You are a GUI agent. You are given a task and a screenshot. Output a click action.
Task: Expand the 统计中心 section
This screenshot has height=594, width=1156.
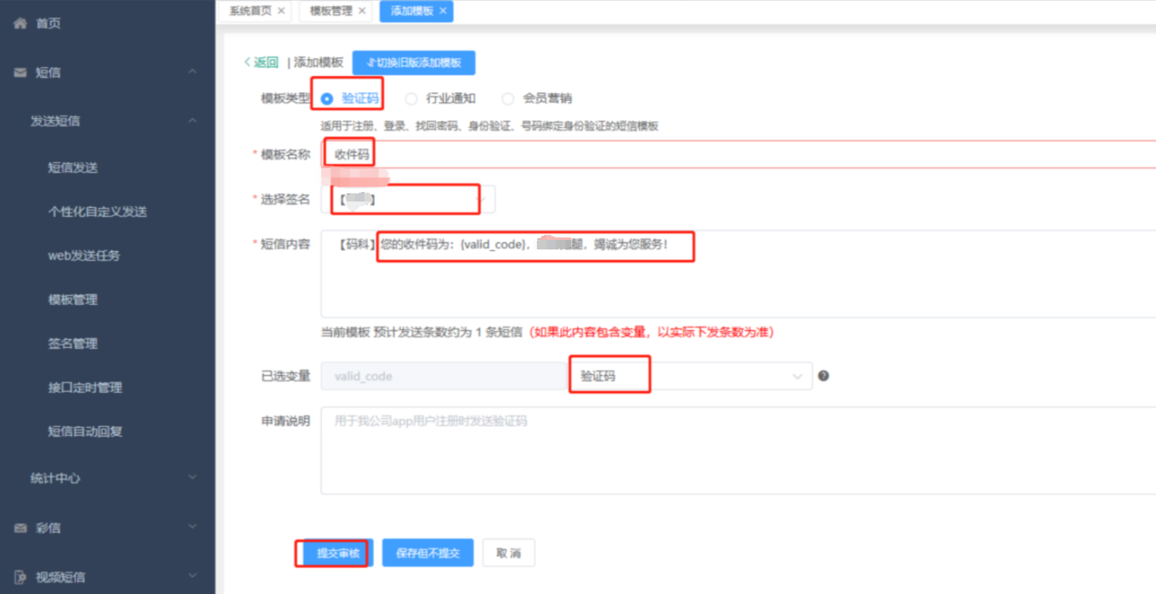pyautogui.click(x=193, y=478)
